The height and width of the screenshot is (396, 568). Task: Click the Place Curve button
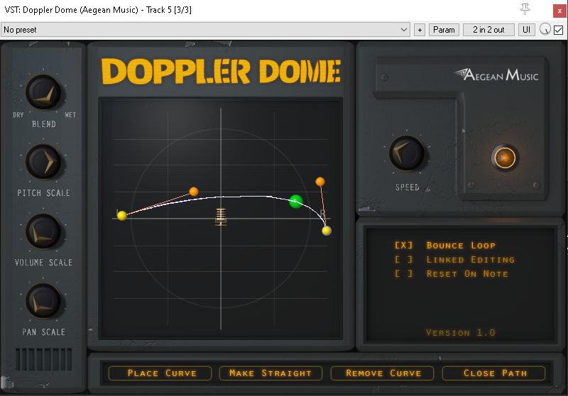click(160, 373)
